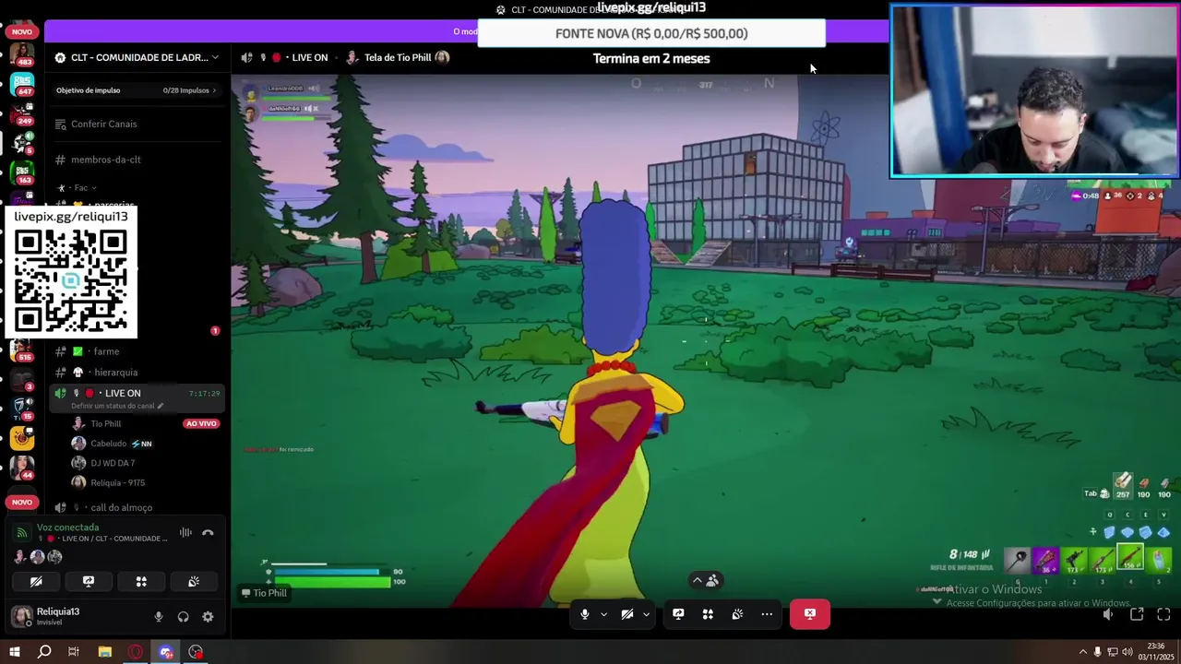This screenshot has width=1181, height=664.
Task: Collapse the Fac category
Action: point(79,188)
